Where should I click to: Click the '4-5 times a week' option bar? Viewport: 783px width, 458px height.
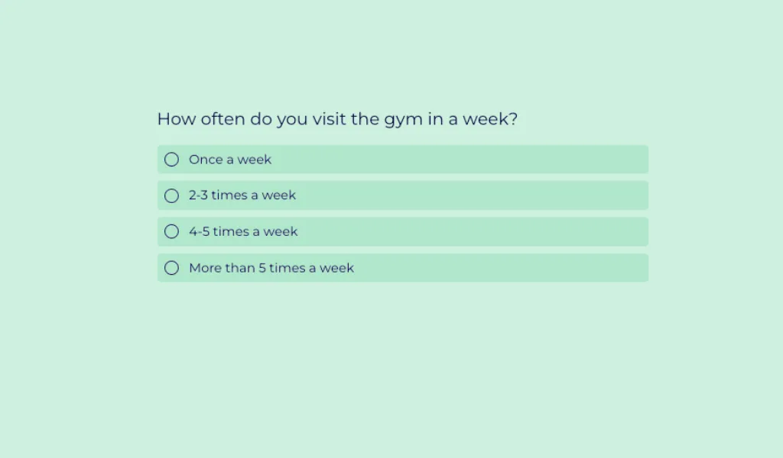click(x=459, y=231)
